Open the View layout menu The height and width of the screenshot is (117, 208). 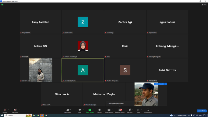pos(204,5)
